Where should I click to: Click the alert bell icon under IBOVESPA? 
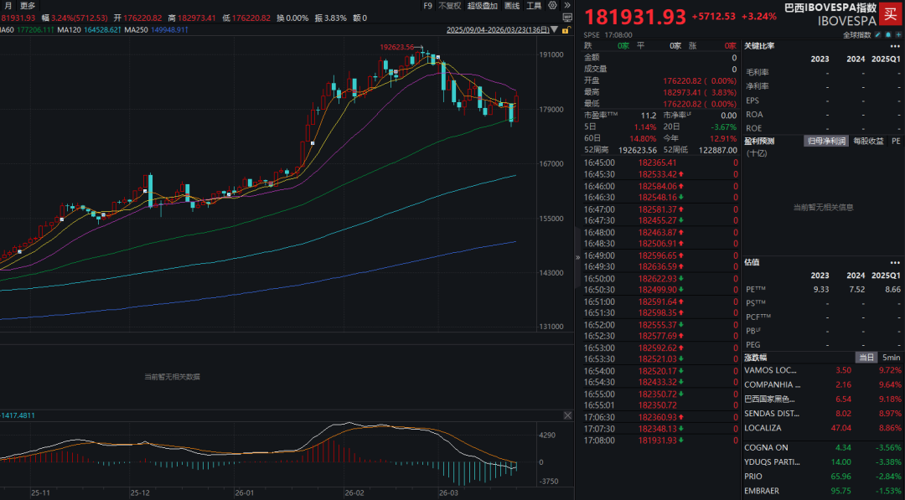point(889,35)
